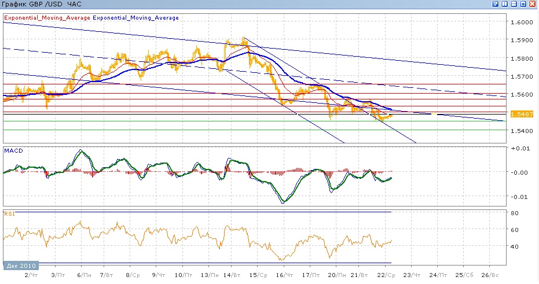Screen dimensions: 539x284
Task: Click the 6/Пн date label
Action: 84,275
